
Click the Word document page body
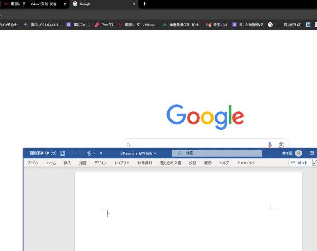point(188,211)
